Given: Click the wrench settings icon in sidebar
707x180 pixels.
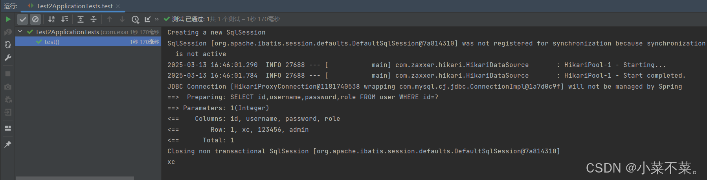Looking at the screenshot, I should click(x=8, y=58).
